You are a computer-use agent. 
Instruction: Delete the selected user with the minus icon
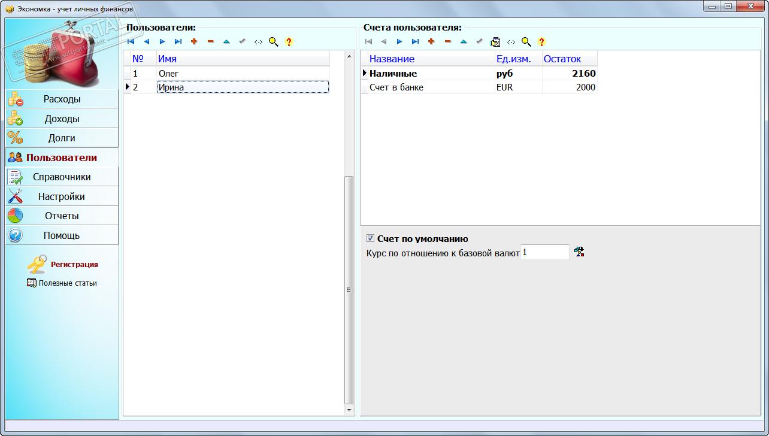point(210,42)
